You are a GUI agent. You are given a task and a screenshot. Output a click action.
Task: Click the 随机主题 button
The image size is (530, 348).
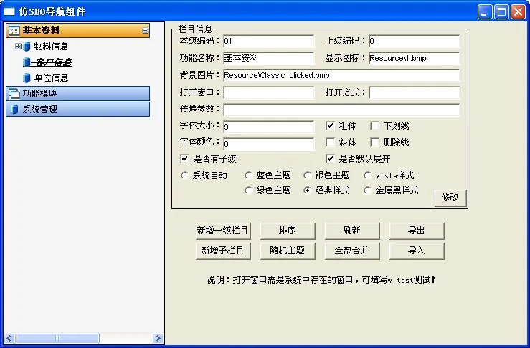click(288, 251)
